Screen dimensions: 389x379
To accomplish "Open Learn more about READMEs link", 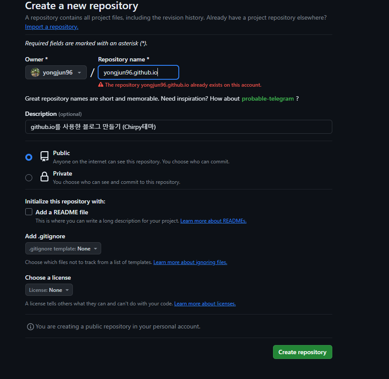I will (x=213, y=221).
